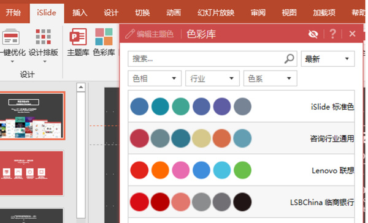Click the 编辑主题色 link
368x223 pixels.
pos(155,34)
